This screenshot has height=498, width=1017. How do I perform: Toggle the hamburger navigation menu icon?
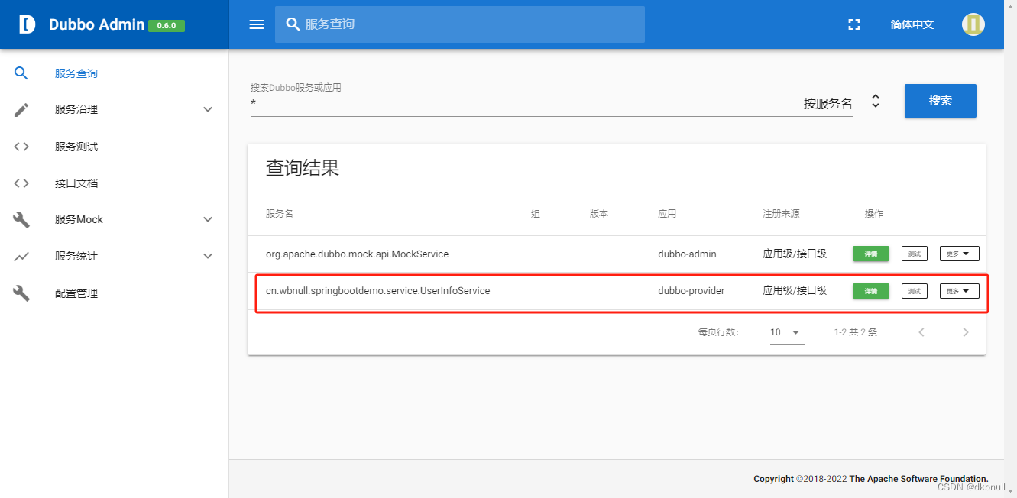[x=257, y=24]
